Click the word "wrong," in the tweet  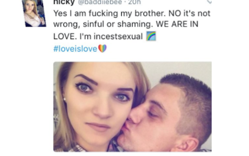[x=67, y=25]
